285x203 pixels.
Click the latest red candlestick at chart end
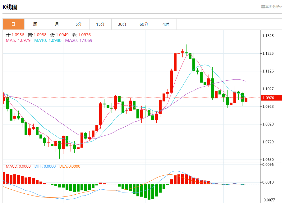click(x=246, y=99)
